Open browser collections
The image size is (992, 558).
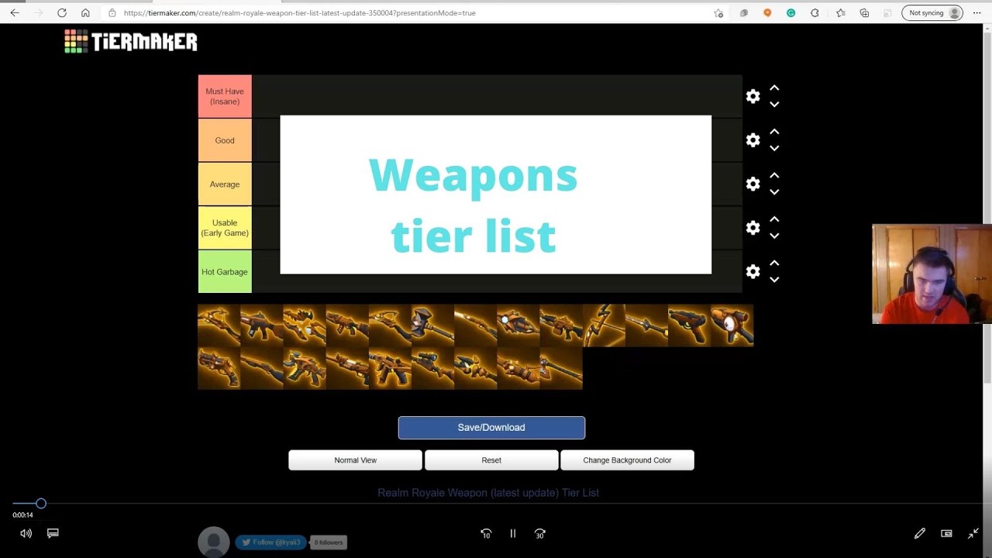[864, 12]
